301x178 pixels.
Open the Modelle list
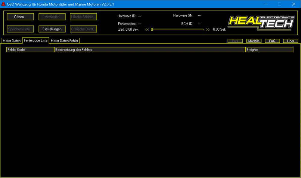point(254,41)
